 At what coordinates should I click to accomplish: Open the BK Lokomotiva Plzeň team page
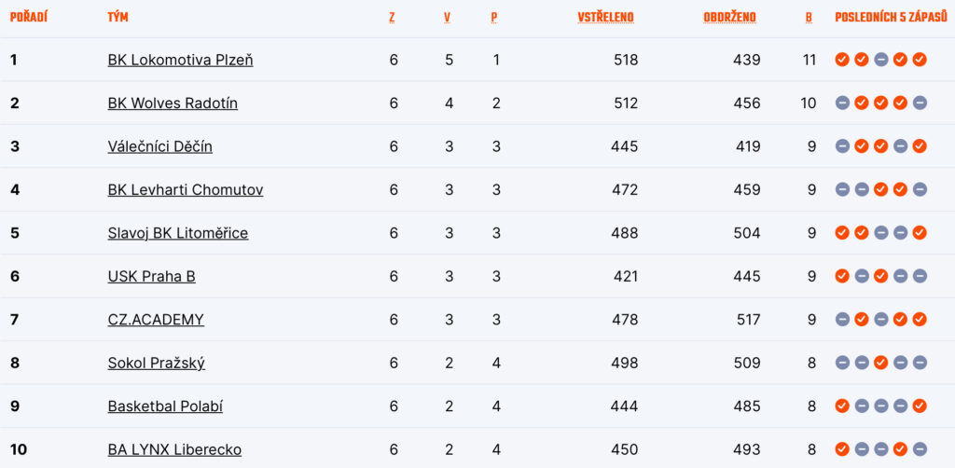point(180,60)
